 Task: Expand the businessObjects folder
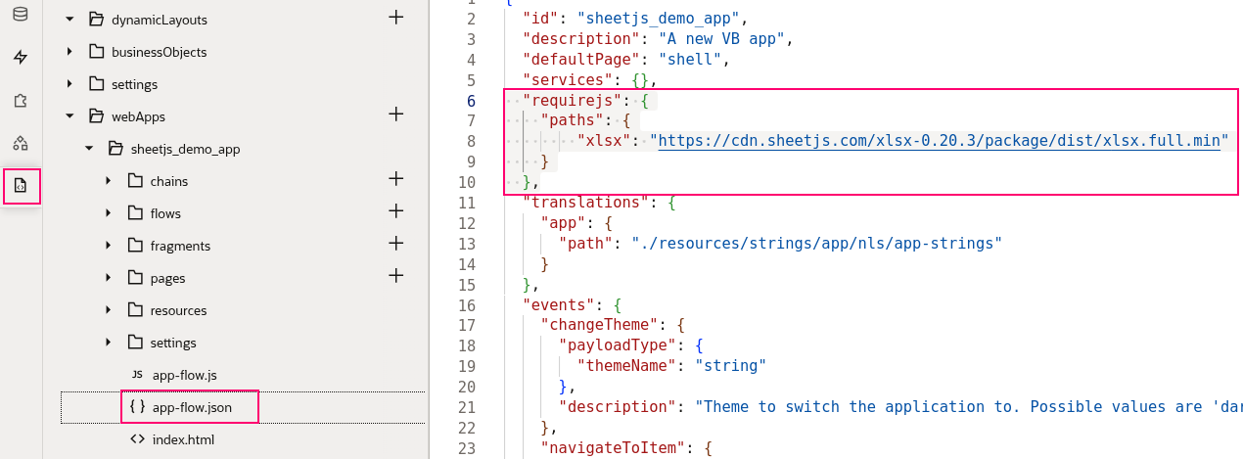[x=69, y=52]
